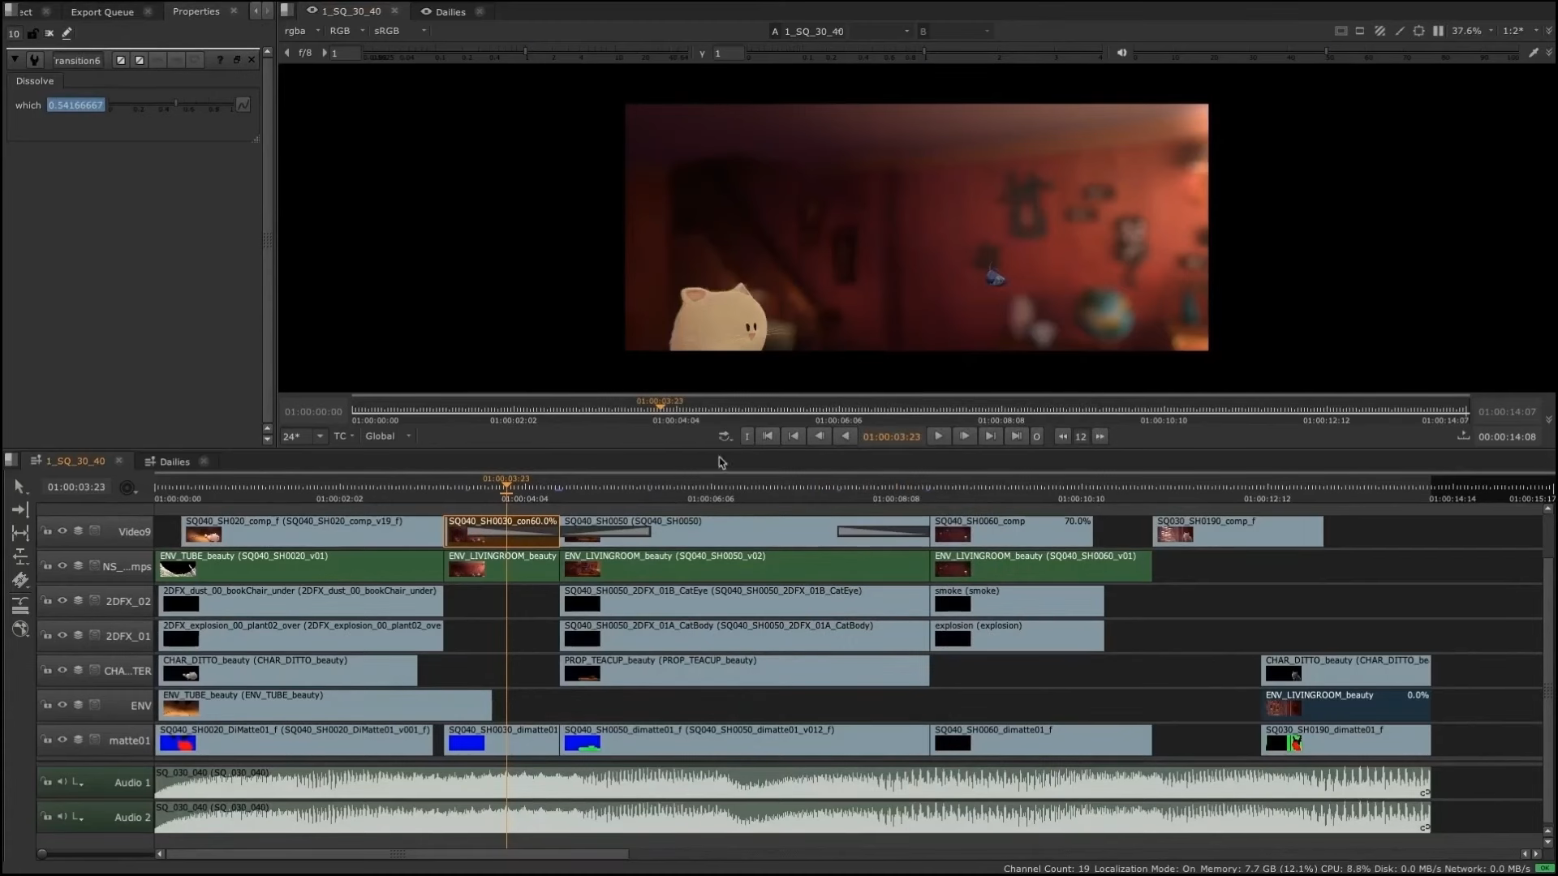Select the arrow multi-tool in timeline toolbar

pos(20,487)
